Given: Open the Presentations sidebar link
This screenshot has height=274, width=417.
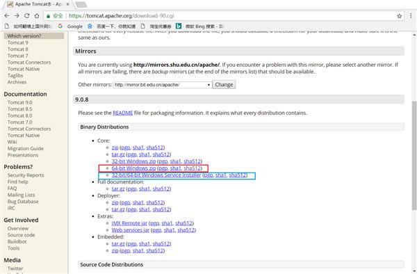Looking at the screenshot, I should [23, 155].
